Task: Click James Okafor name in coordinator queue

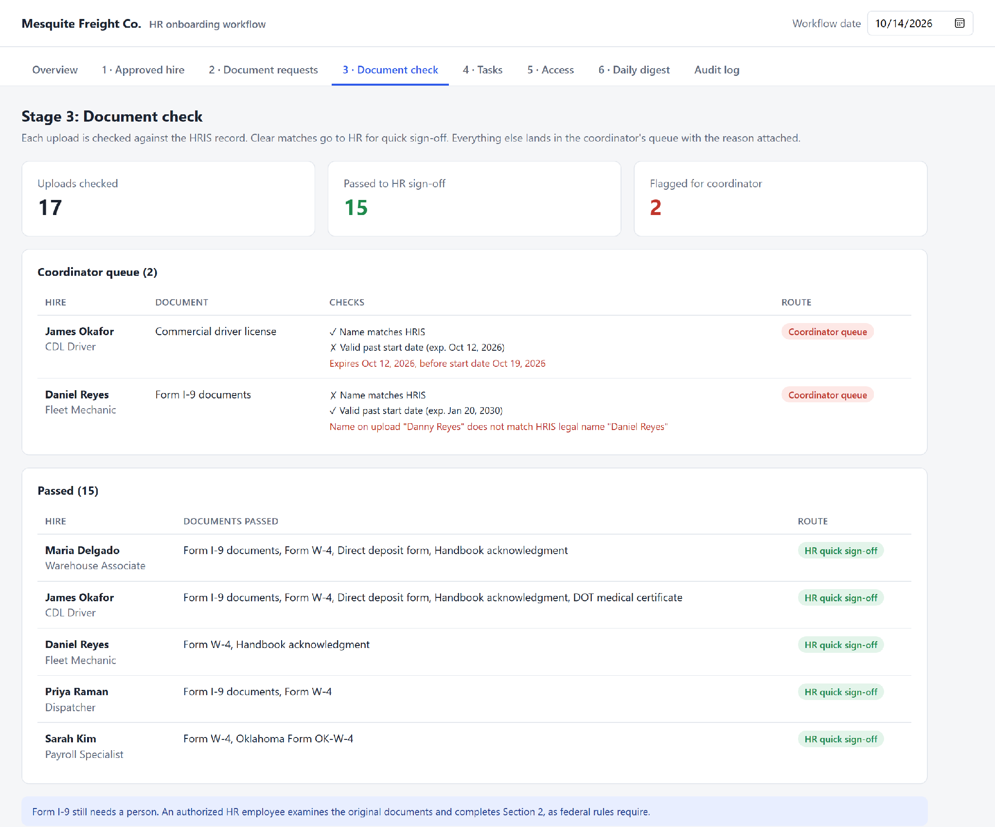Action: (x=79, y=331)
